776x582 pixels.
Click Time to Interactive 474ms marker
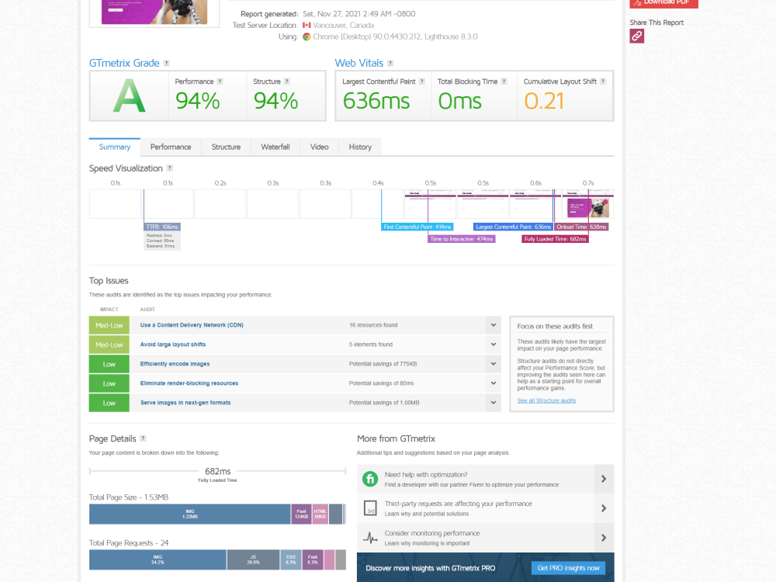[461, 239]
